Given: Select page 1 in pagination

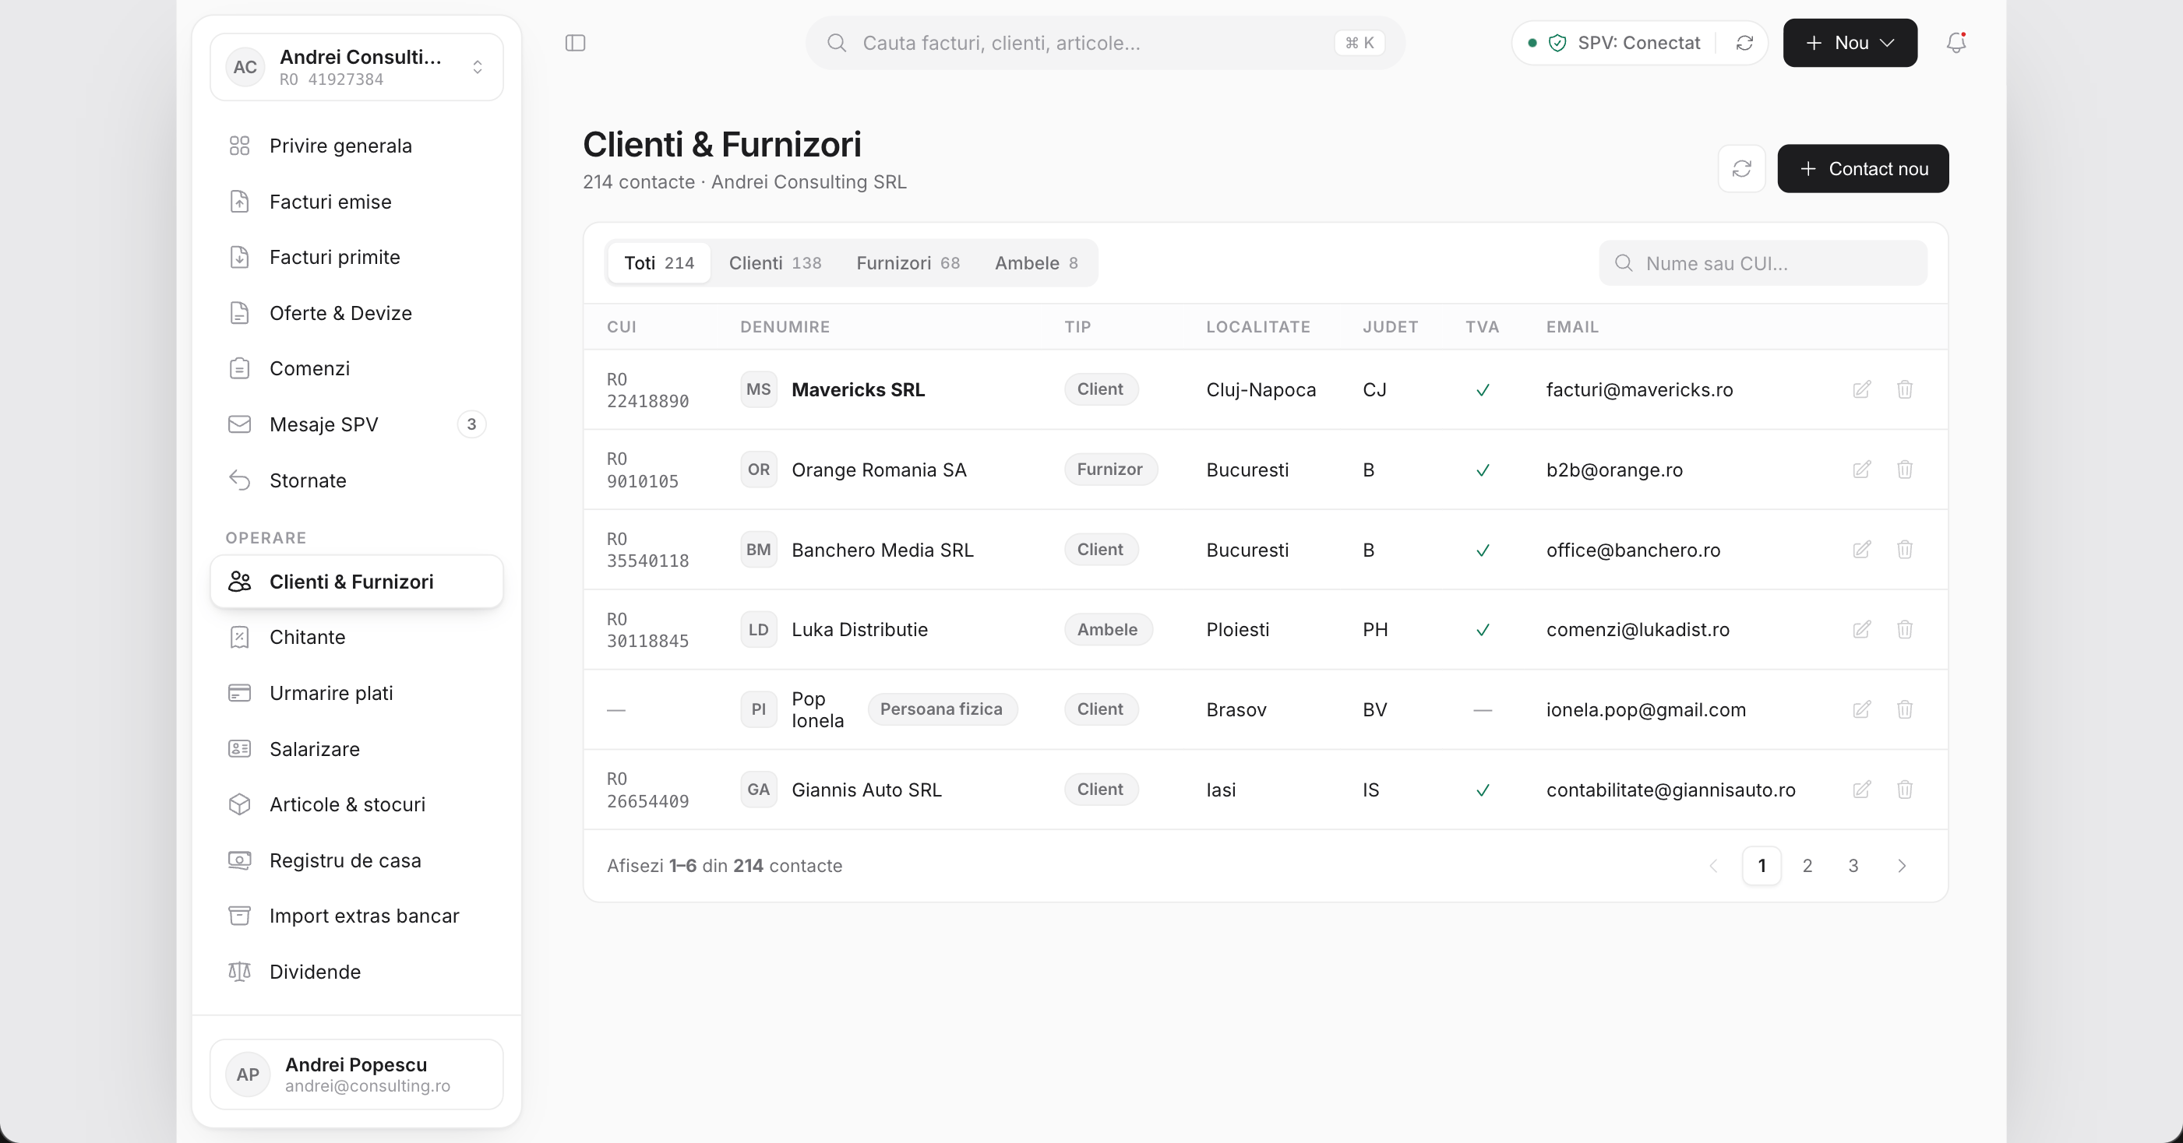Looking at the screenshot, I should [x=1761, y=865].
